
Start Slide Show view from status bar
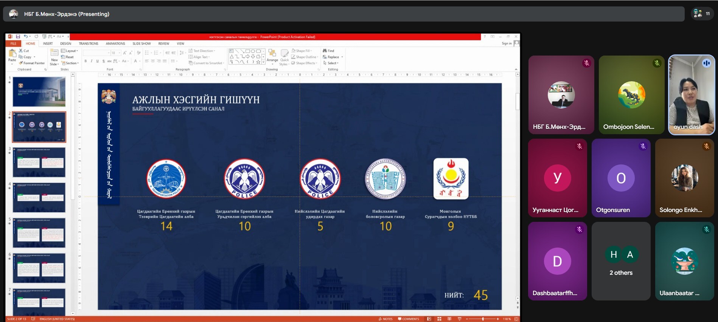click(459, 319)
